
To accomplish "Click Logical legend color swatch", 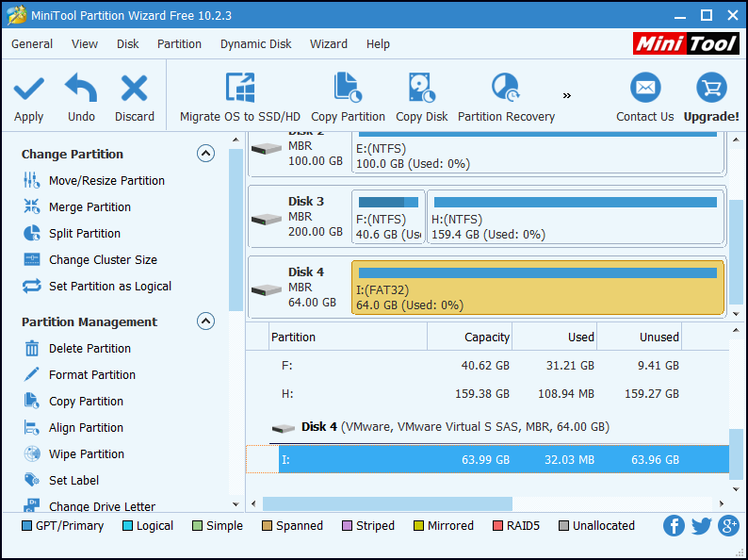I will tap(127, 526).
